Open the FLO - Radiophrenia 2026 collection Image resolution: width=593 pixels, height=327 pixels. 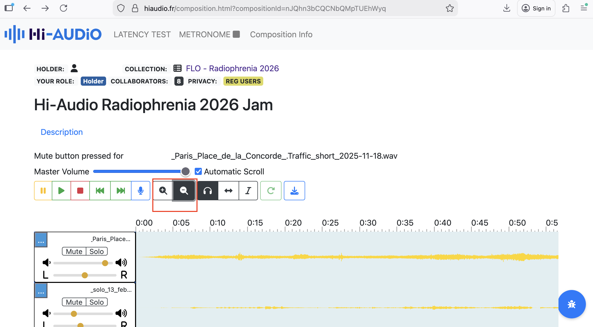coord(232,68)
